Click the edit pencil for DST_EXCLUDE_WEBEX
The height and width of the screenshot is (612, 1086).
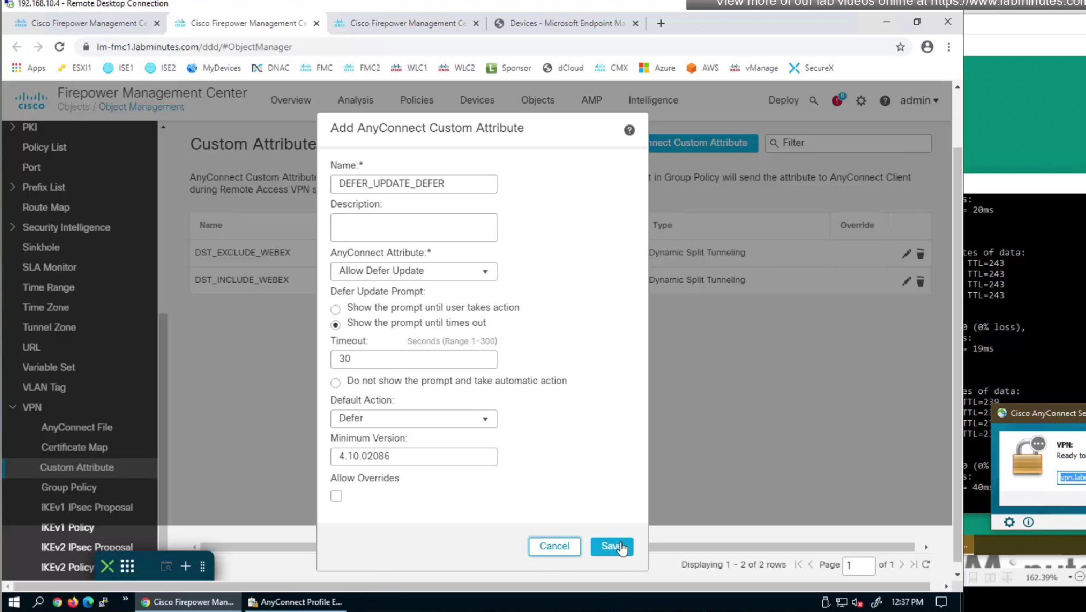point(906,254)
